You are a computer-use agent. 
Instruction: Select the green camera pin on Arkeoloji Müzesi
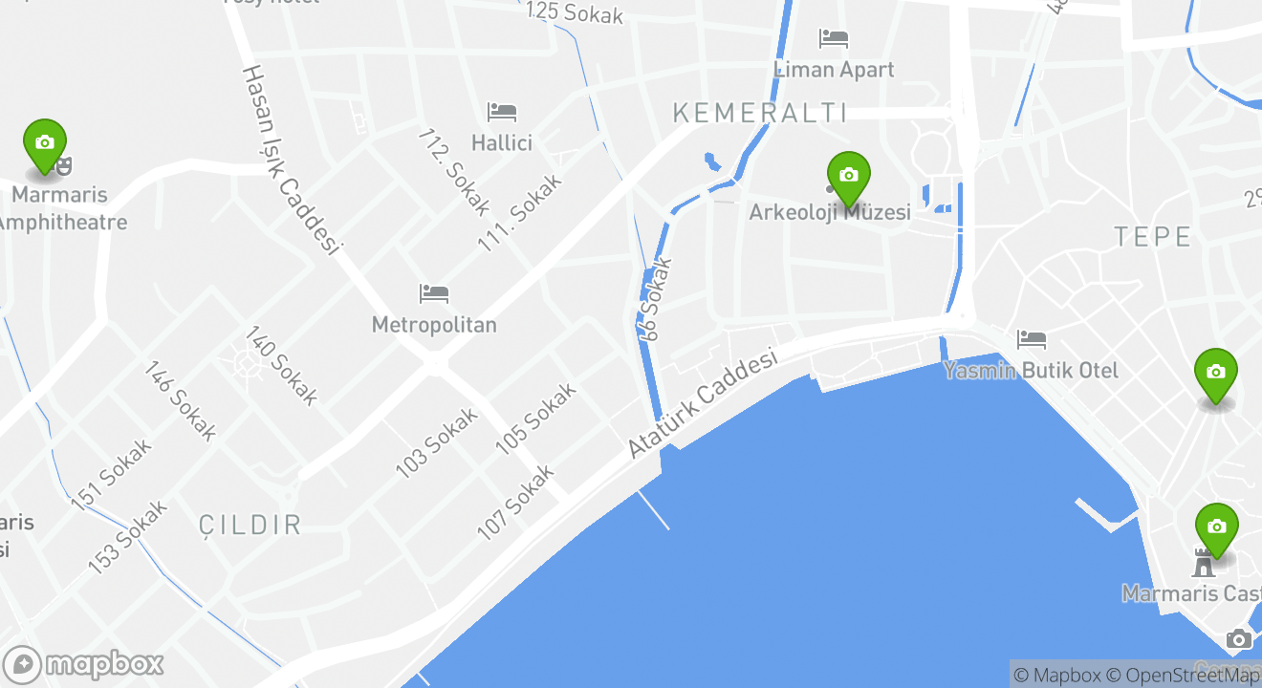pyautogui.click(x=848, y=179)
